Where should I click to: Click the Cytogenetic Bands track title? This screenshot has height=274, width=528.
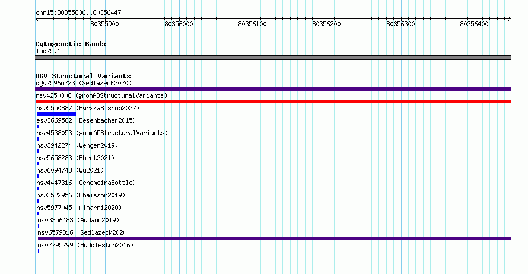(x=71, y=44)
